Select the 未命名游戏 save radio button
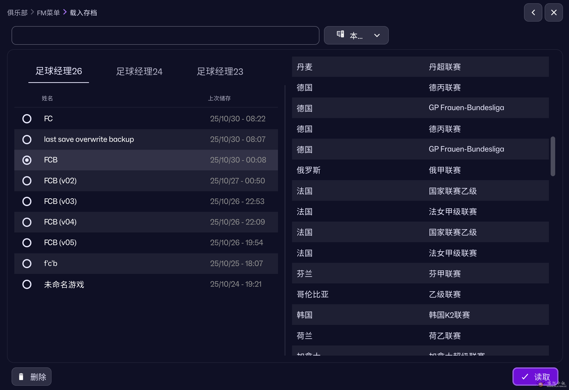The width and height of the screenshot is (569, 390). point(27,284)
